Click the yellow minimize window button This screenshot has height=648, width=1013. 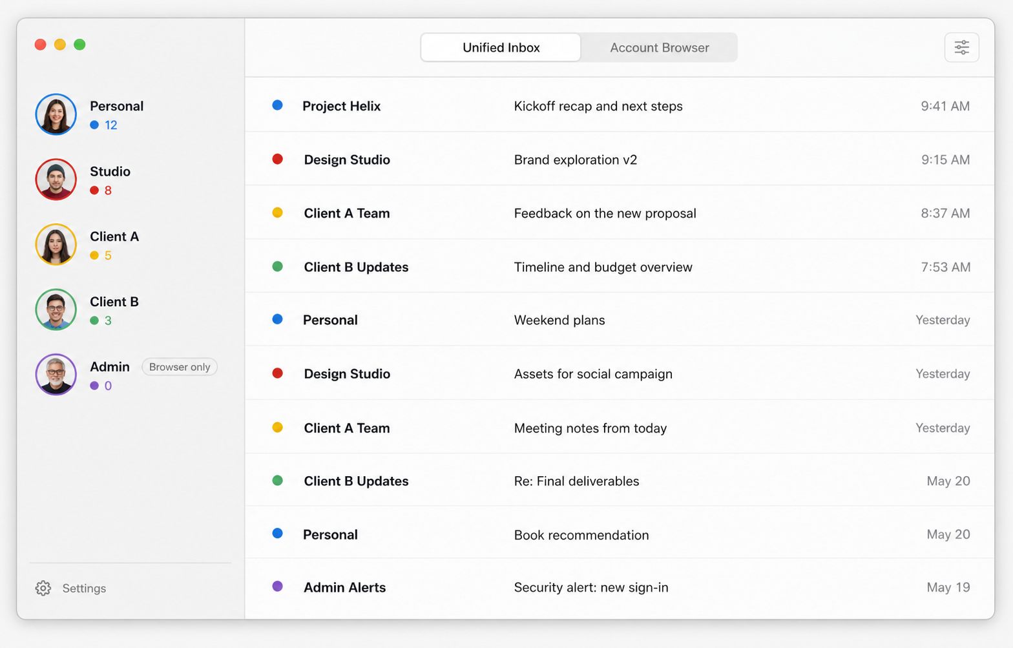point(60,45)
